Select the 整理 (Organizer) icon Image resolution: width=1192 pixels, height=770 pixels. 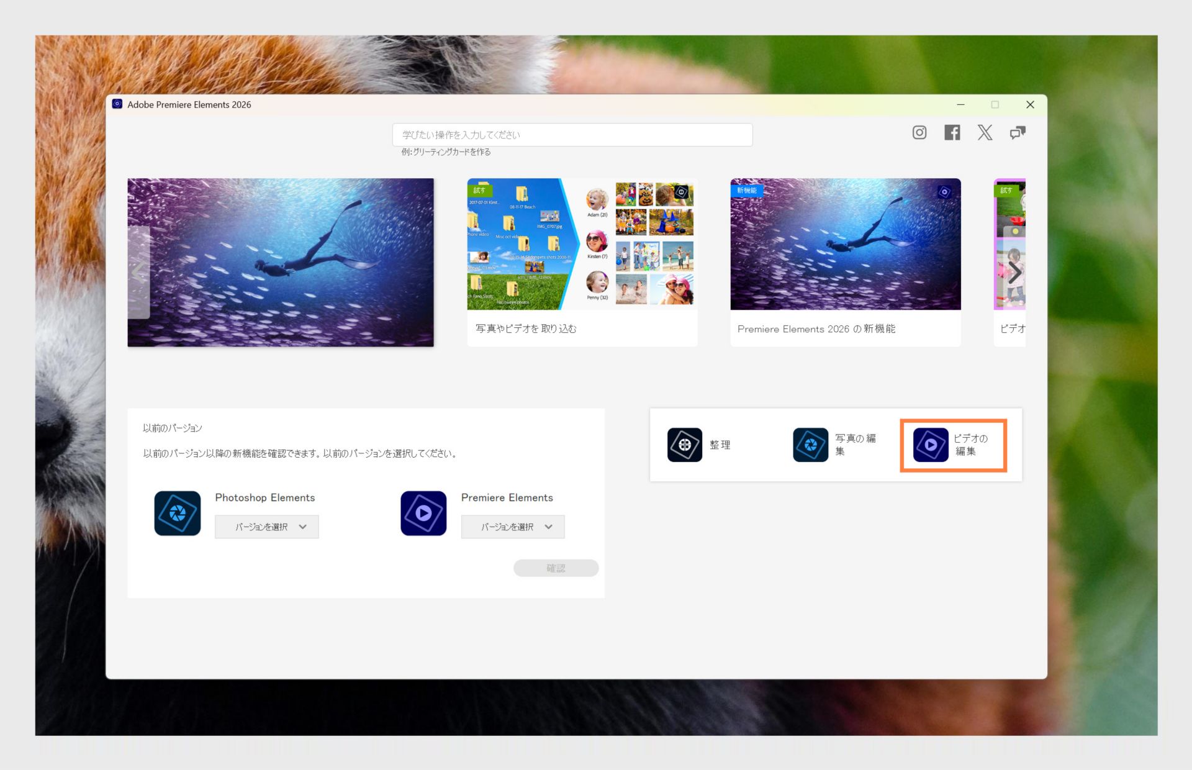pyautogui.click(x=684, y=444)
